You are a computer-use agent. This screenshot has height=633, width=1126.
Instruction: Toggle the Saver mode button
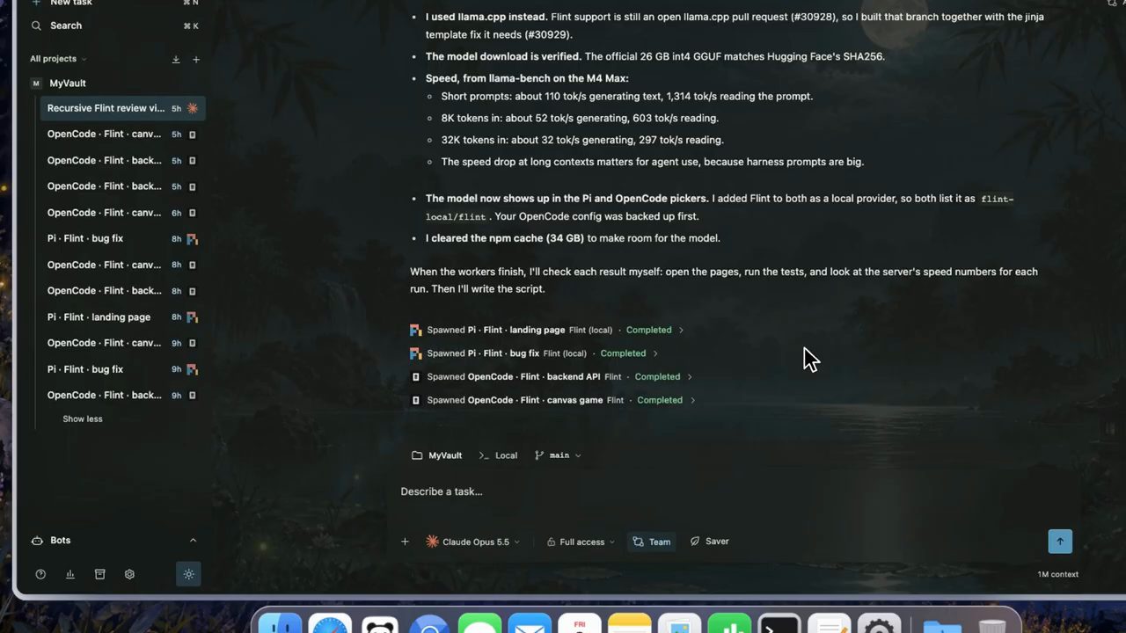click(x=710, y=542)
